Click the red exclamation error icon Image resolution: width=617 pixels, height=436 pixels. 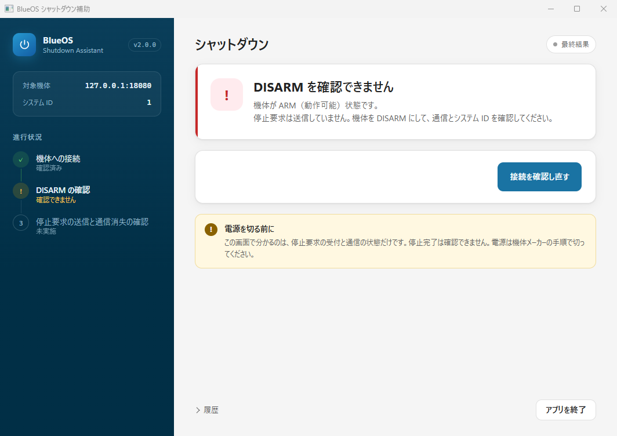pyautogui.click(x=227, y=95)
